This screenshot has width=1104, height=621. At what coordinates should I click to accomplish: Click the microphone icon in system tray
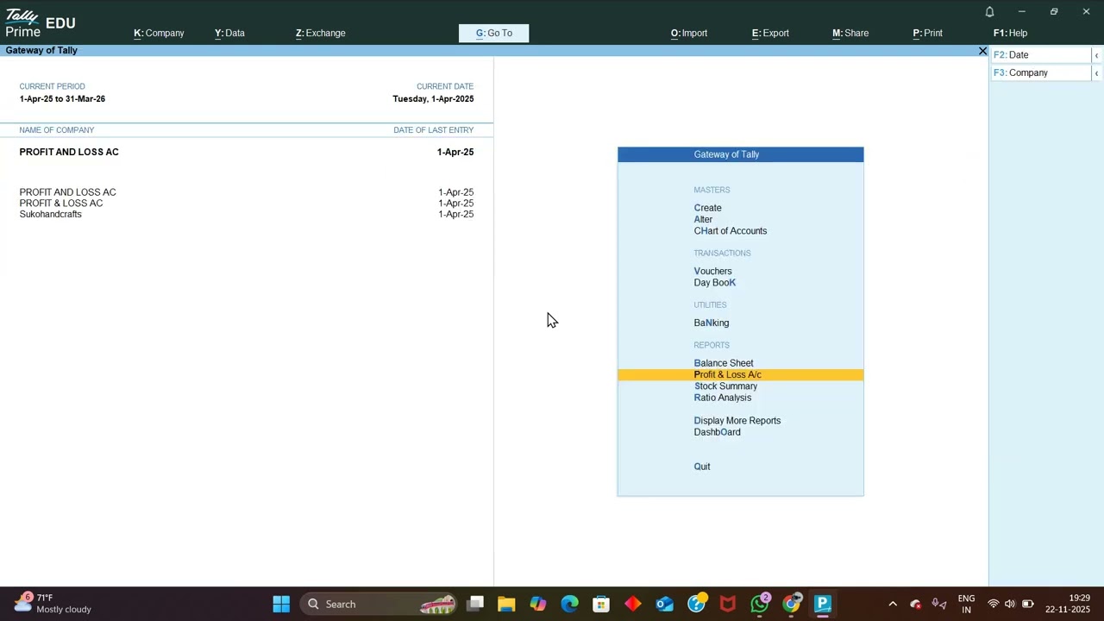tap(939, 604)
